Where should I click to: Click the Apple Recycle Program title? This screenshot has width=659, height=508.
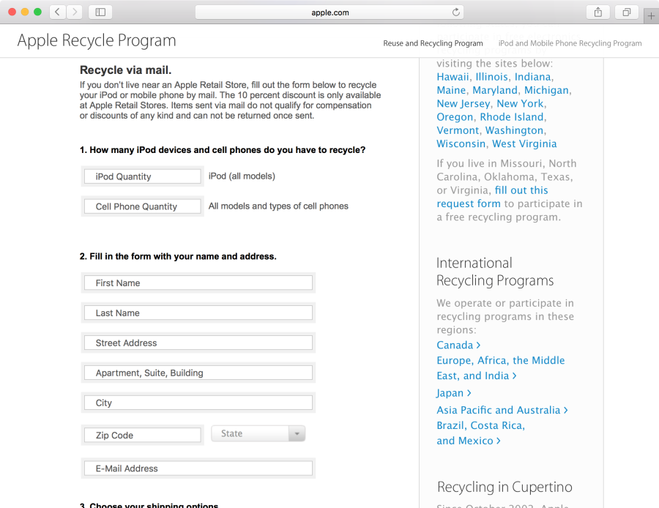[x=96, y=41]
